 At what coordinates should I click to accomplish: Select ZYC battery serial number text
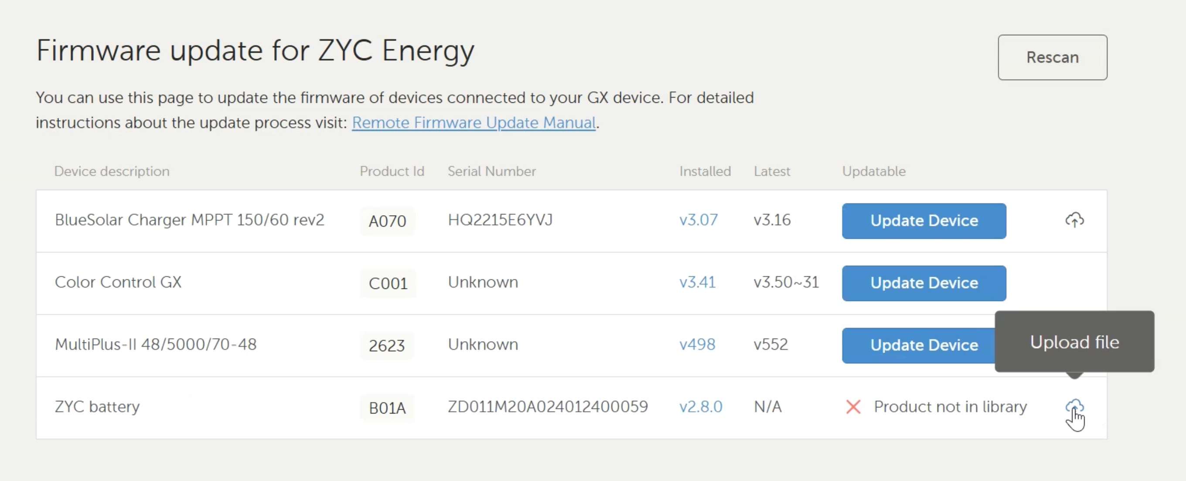[x=547, y=406]
